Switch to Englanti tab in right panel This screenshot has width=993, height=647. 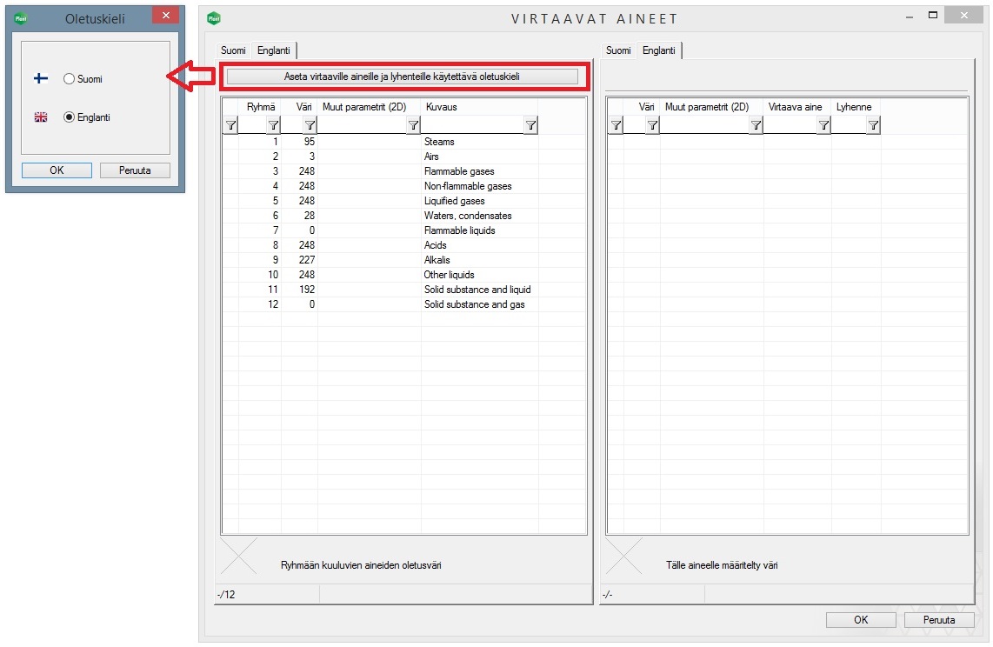[658, 51]
